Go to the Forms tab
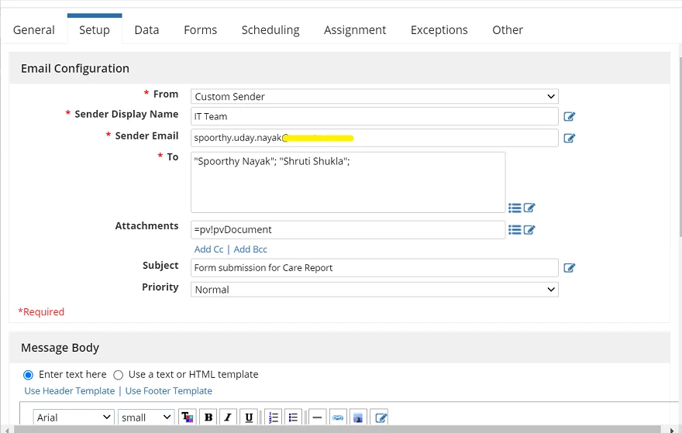 coord(200,30)
